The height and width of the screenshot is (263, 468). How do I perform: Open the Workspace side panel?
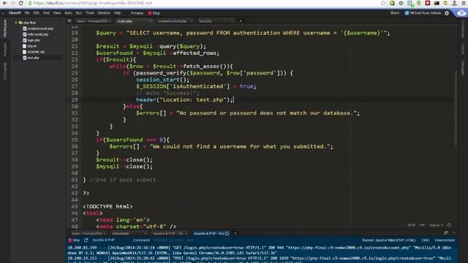(4, 28)
